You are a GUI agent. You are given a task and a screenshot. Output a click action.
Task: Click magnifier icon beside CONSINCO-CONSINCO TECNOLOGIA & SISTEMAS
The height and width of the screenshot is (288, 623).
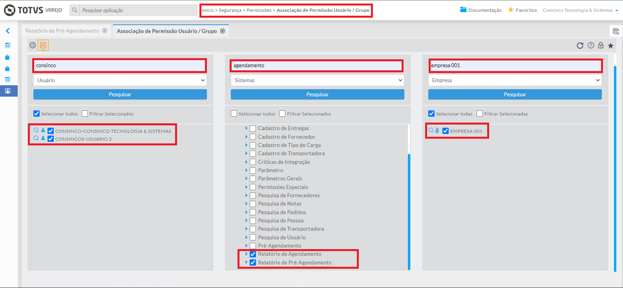[36, 130]
